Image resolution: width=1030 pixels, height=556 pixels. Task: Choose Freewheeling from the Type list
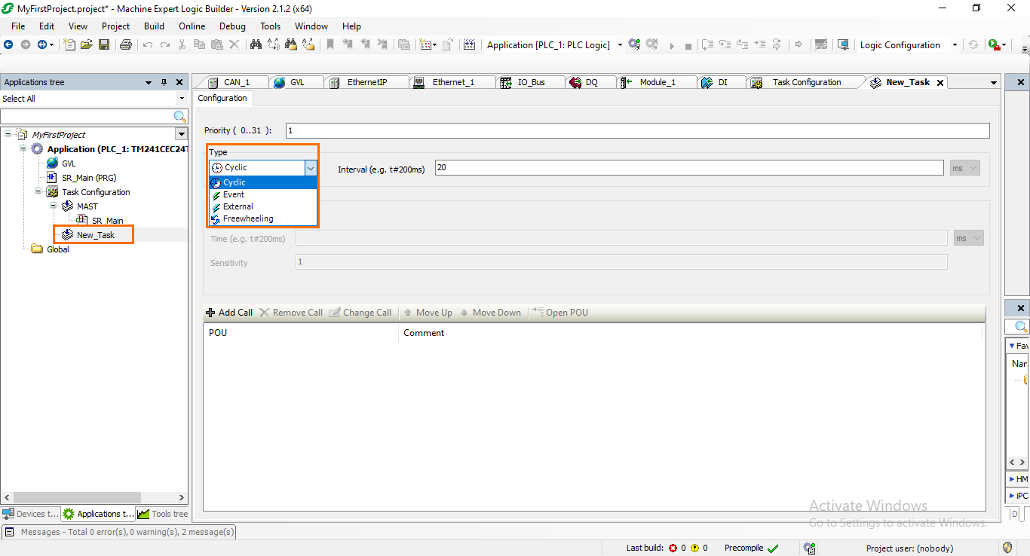(263, 218)
